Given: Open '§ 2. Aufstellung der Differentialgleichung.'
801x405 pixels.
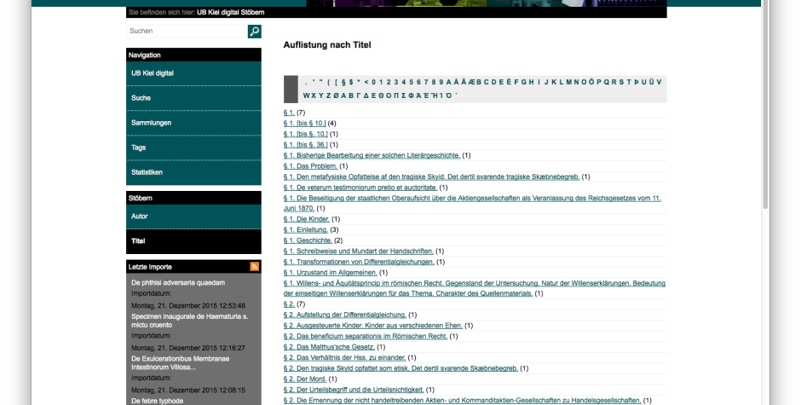Looking at the screenshot, I should point(345,315).
